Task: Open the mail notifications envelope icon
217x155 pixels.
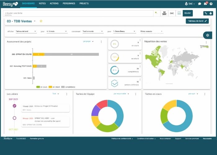Action: (x=206, y=4)
